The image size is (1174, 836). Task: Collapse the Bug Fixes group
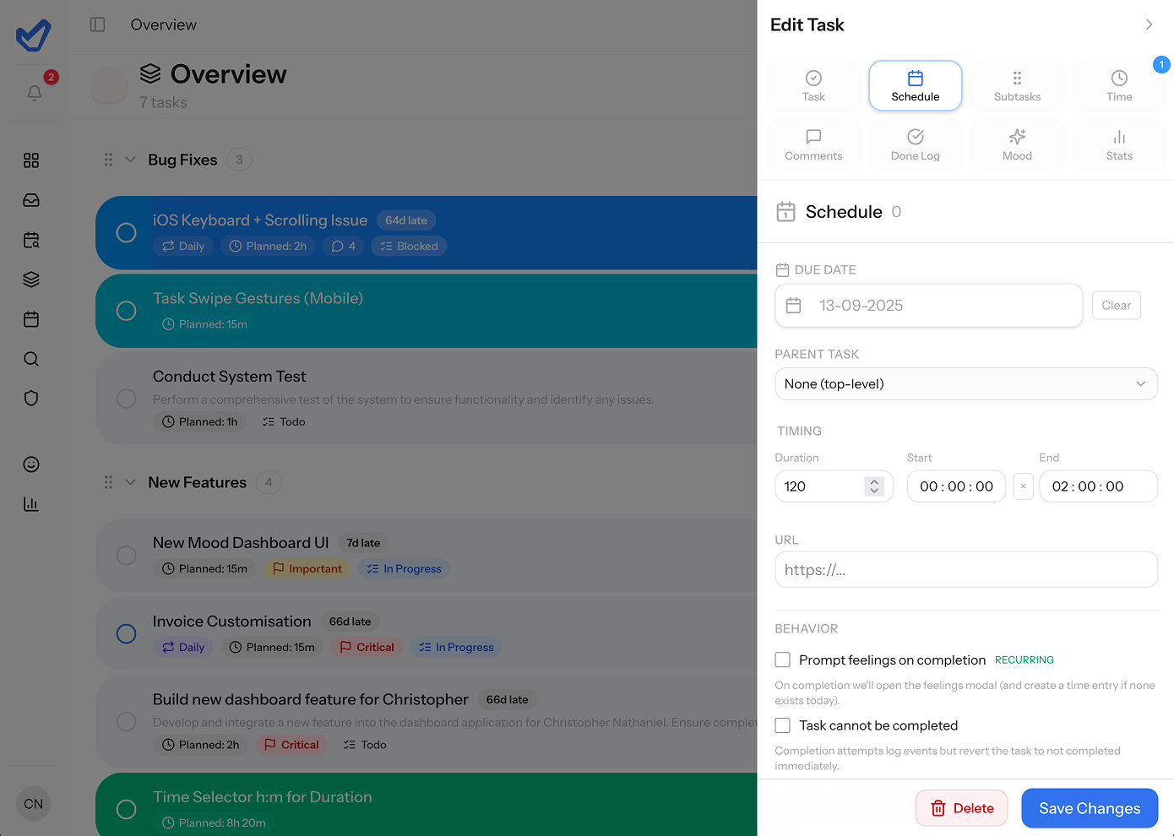click(130, 160)
